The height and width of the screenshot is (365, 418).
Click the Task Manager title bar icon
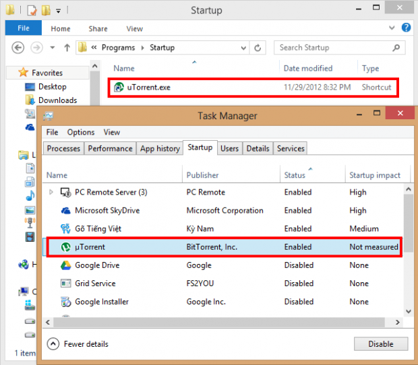(x=49, y=116)
